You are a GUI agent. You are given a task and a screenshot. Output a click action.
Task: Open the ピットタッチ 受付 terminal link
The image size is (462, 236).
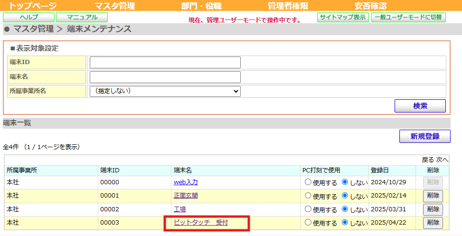(x=201, y=222)
